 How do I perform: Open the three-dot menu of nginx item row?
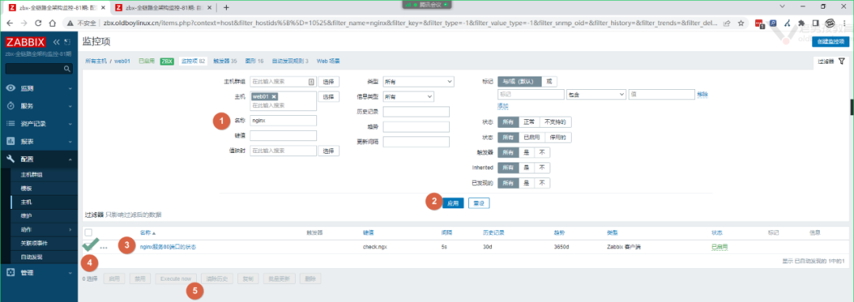click(104, 248)
